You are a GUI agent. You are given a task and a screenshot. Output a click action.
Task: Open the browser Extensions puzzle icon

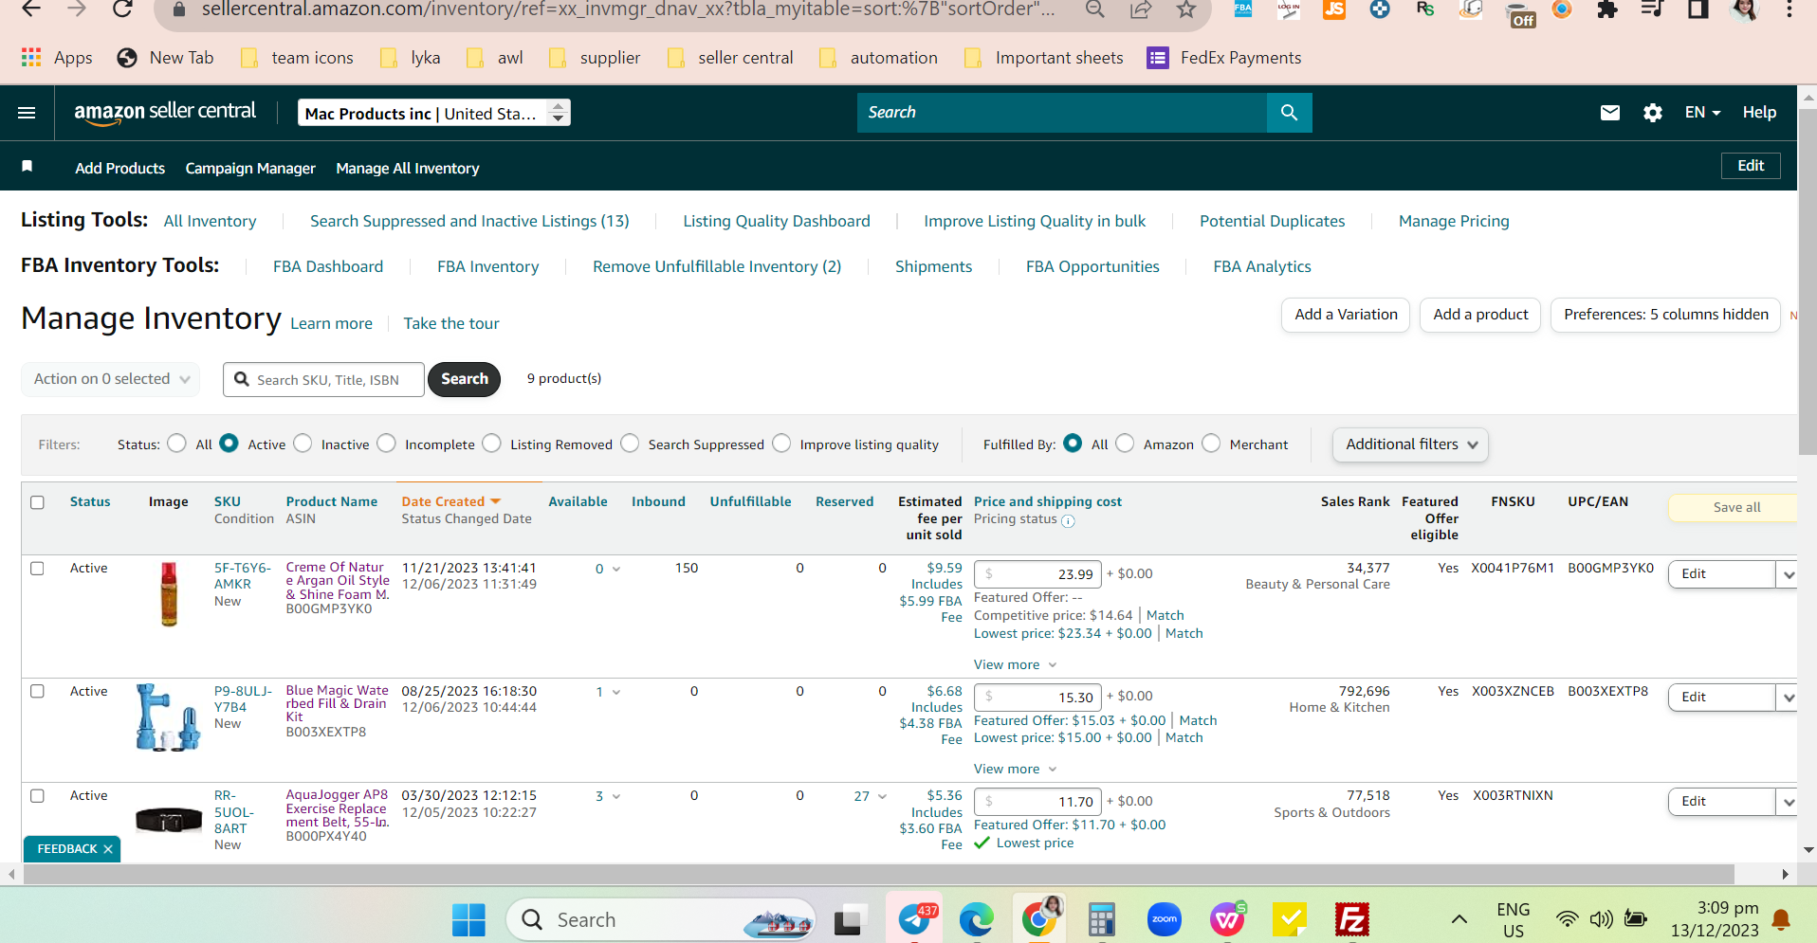(x=1607, y=9)
